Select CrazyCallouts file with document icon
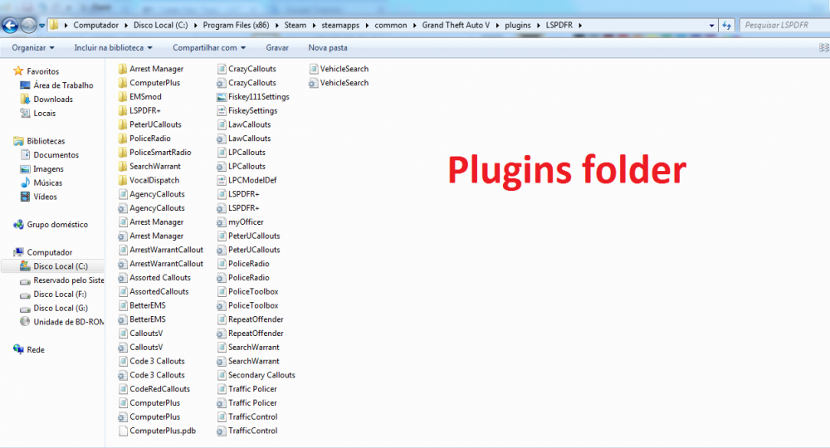 [247, 69]
